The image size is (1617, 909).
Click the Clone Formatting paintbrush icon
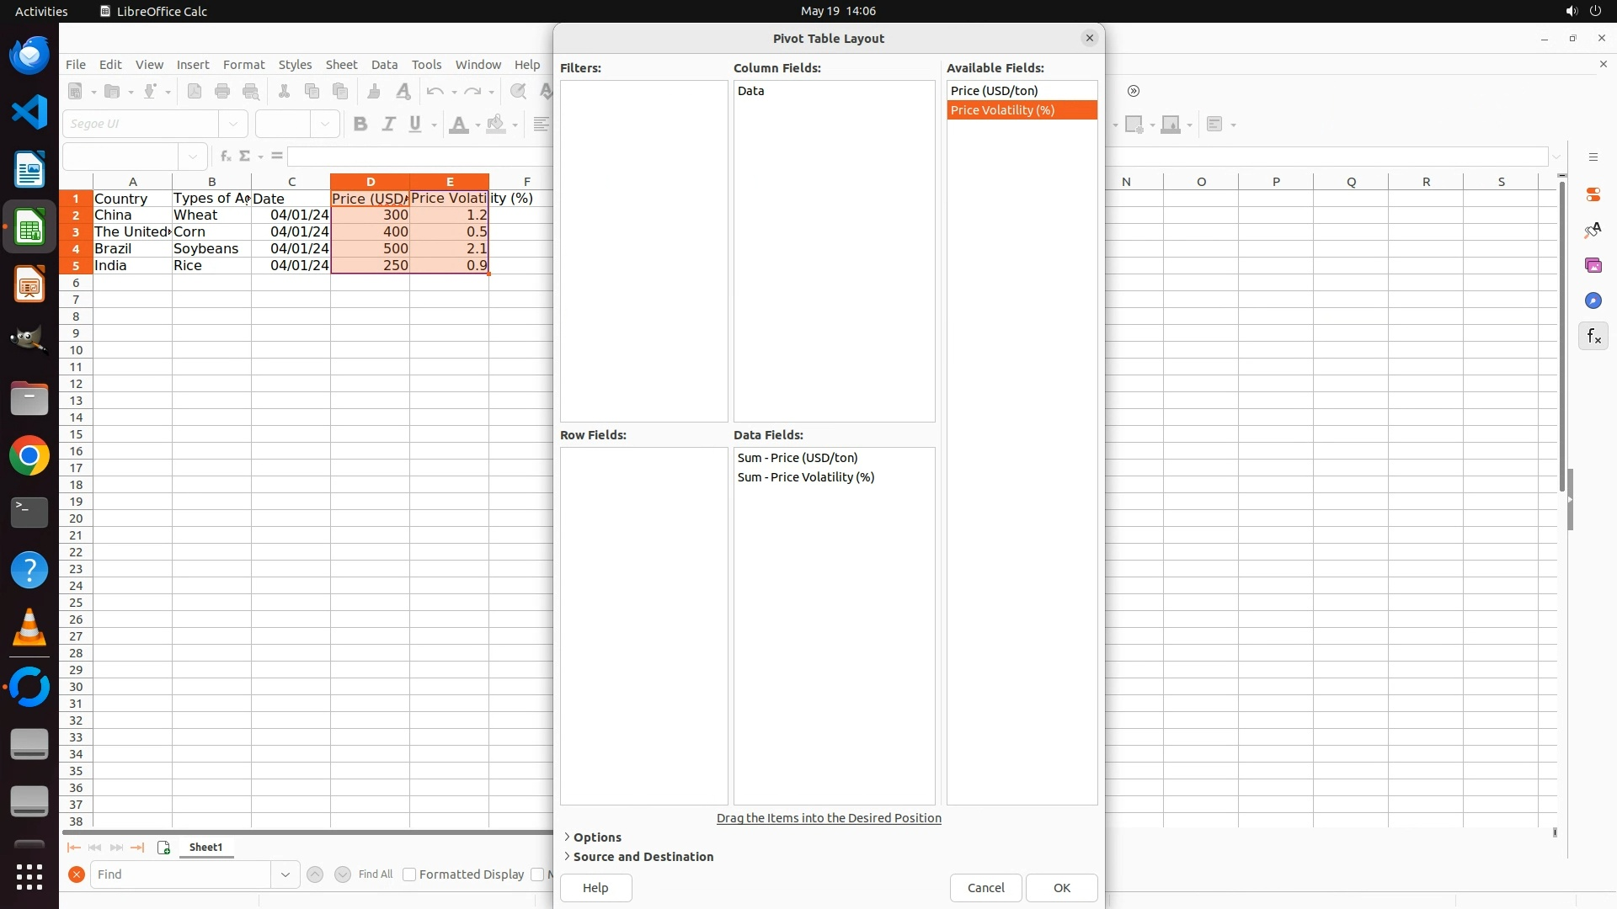click(x=374, y=91)
